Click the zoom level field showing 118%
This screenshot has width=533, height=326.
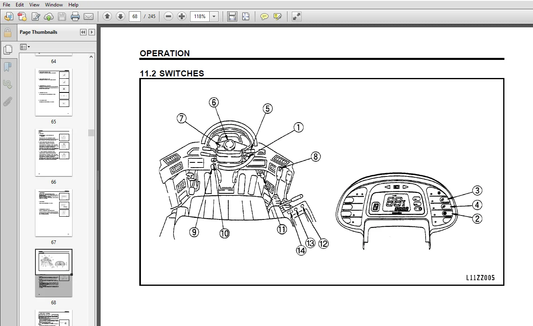click(x=200, y=16)
